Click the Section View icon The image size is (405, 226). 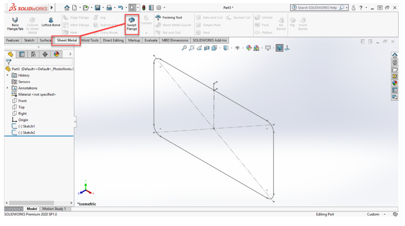click(x=206, y=48)
